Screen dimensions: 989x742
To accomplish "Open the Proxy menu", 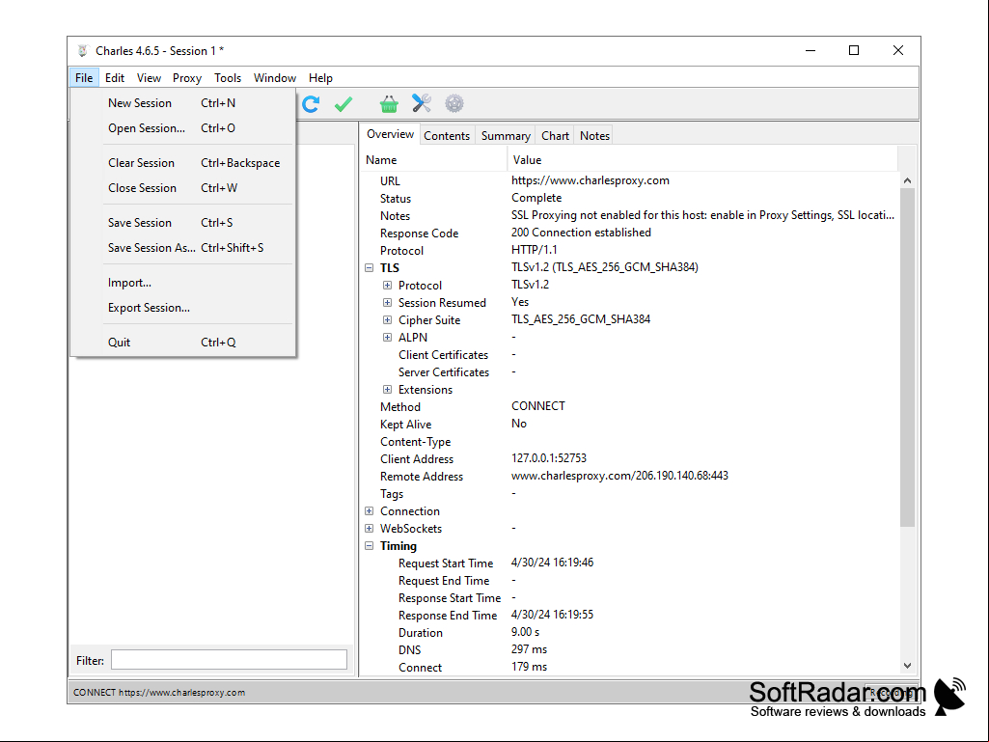I will pyautogui.click(x=187, y=78).
